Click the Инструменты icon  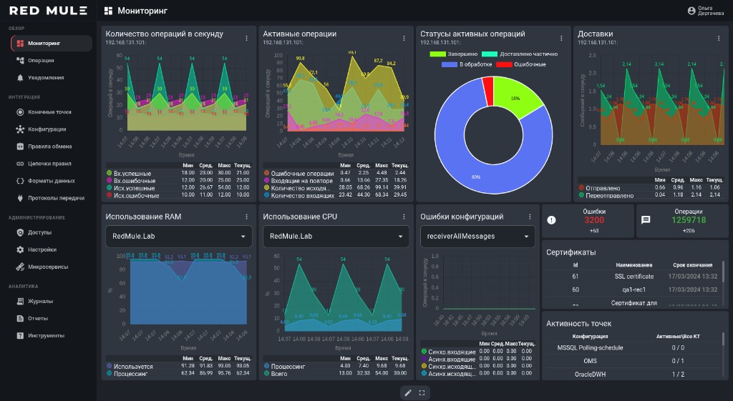[20, 336]
